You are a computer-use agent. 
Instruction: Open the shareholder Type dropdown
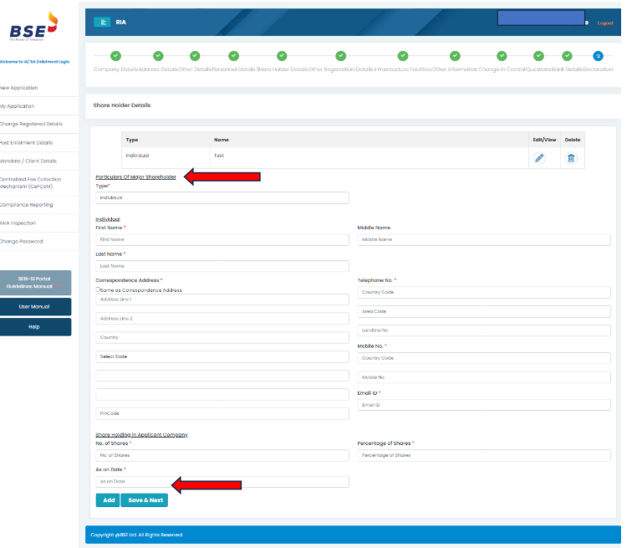(222, 197)
